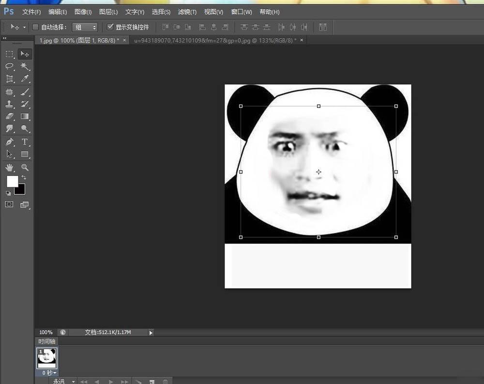Select the Eyedropper tool
The width and height of the screenshot is (484, 384).
pos(25,79)
